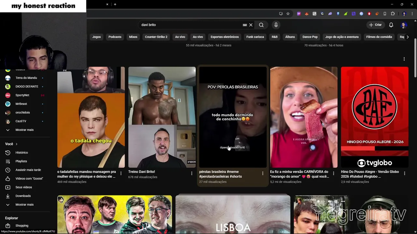
Task: Go to orochidois subscription
Action: click(25, 112)
